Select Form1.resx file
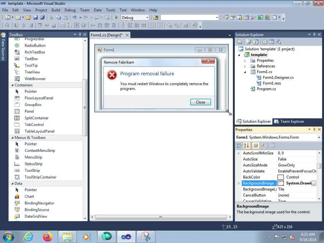The image size is (324, 243). coord(272,83)
